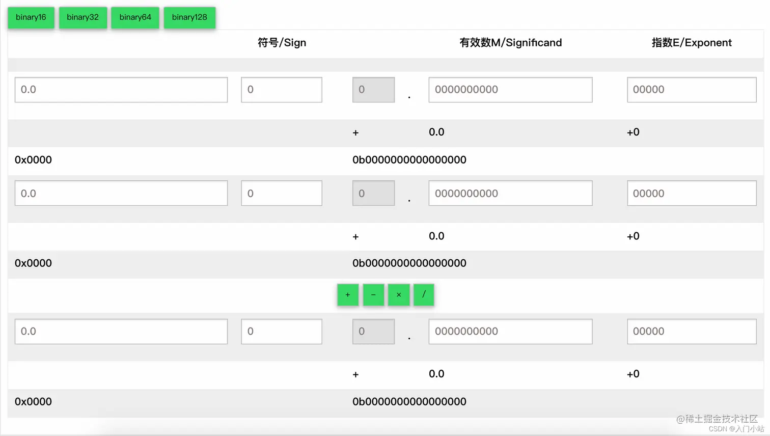This screenshot has height=436, width=770.
Task: Click the 符号/Sign column header
Action: tap(282, 43)
